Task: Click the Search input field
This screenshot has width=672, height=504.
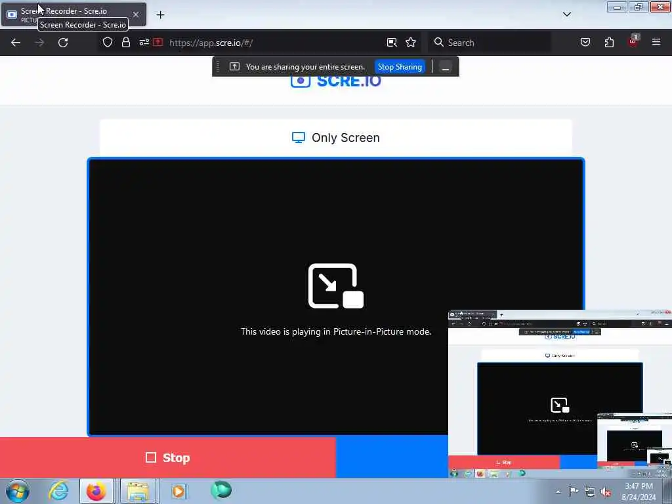Action: point(490,43)
